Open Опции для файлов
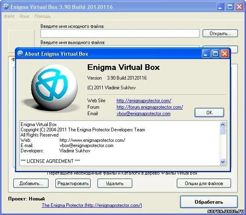 tap(204, 183)
